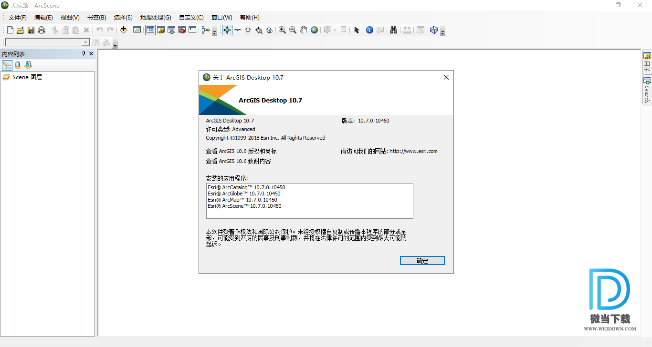
Task: Click third list-view icon in contents panel
Action: tap(28, 65)
